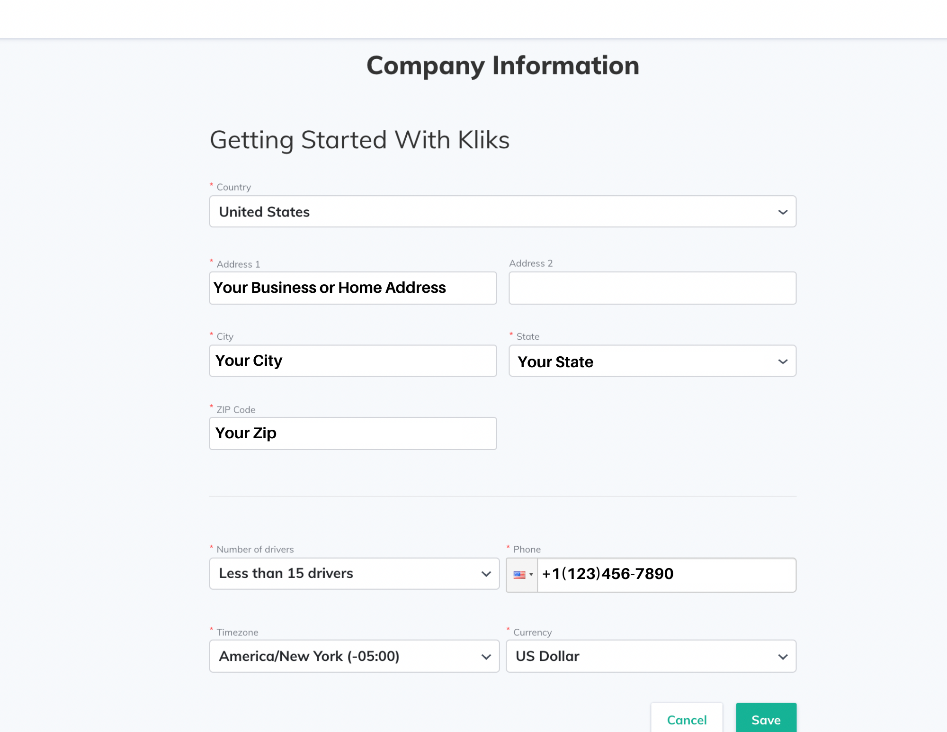
Task: Click the Company Information heading
Action: click(502, 65)
